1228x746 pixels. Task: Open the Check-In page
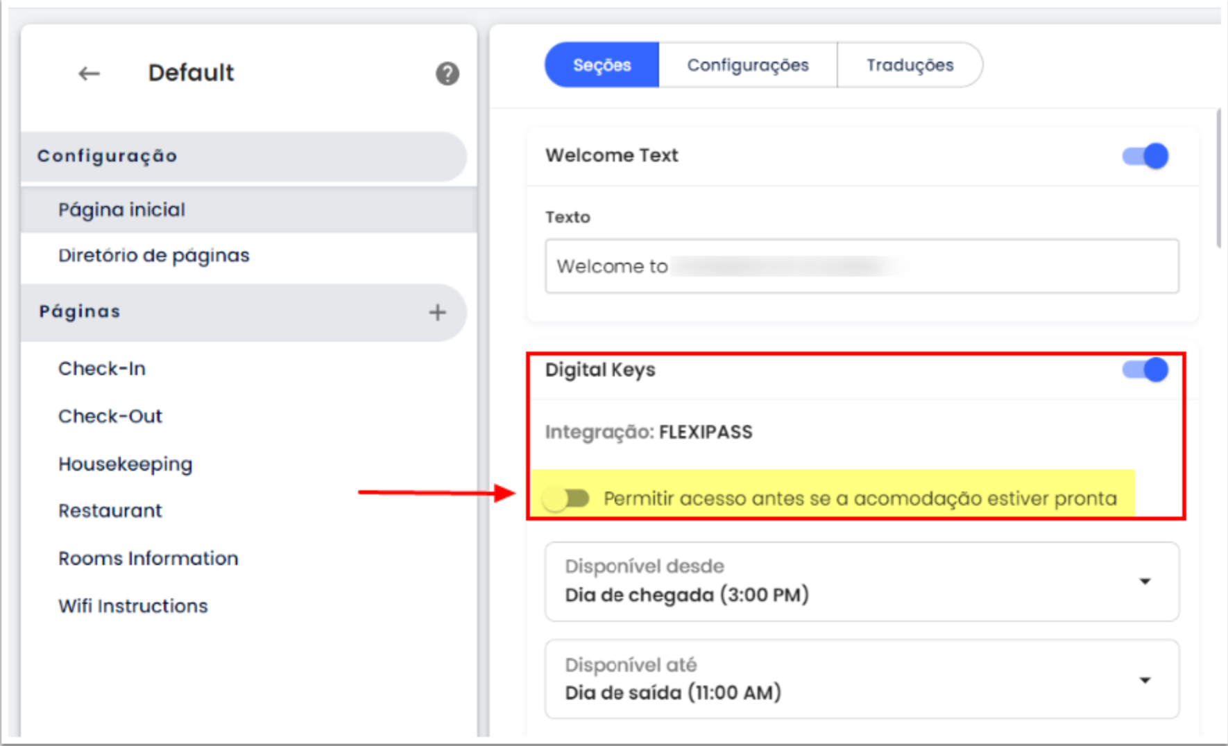click(x=102, y=369)
